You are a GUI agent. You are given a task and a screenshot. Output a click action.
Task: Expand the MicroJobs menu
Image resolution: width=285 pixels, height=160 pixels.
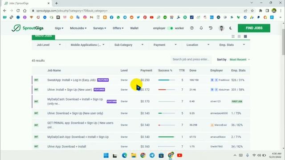coord(78,28)
